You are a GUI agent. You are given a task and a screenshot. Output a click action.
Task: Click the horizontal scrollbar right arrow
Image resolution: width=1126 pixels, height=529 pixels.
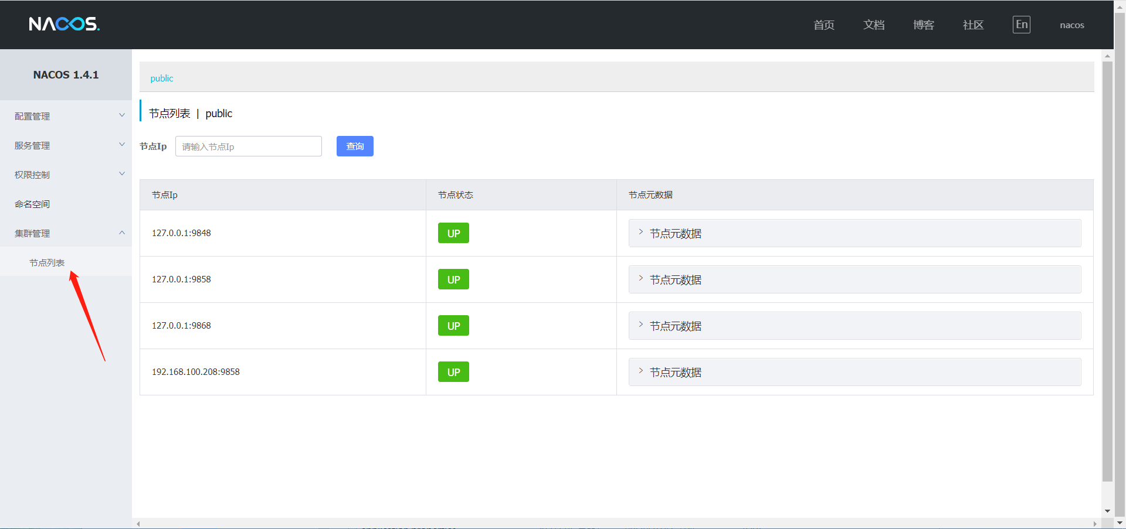pos(1094,524)
